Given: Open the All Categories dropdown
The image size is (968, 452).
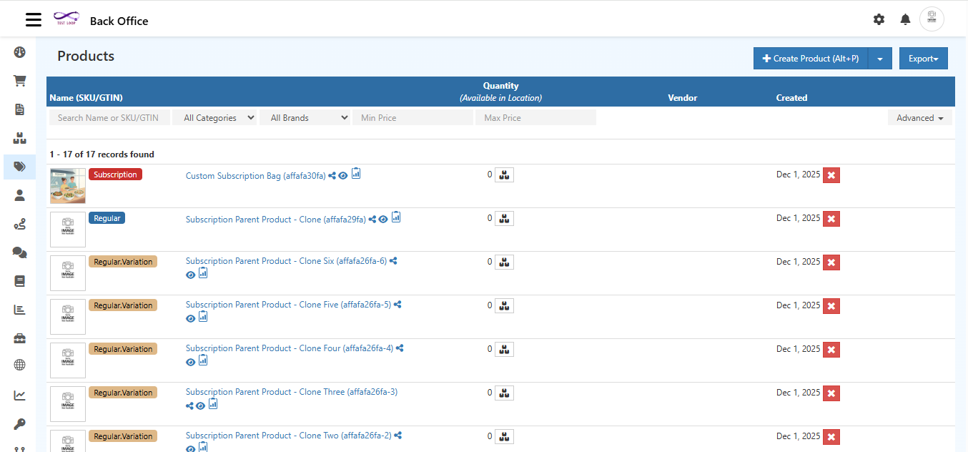Looking at the screenshot, I should point(214,117).
